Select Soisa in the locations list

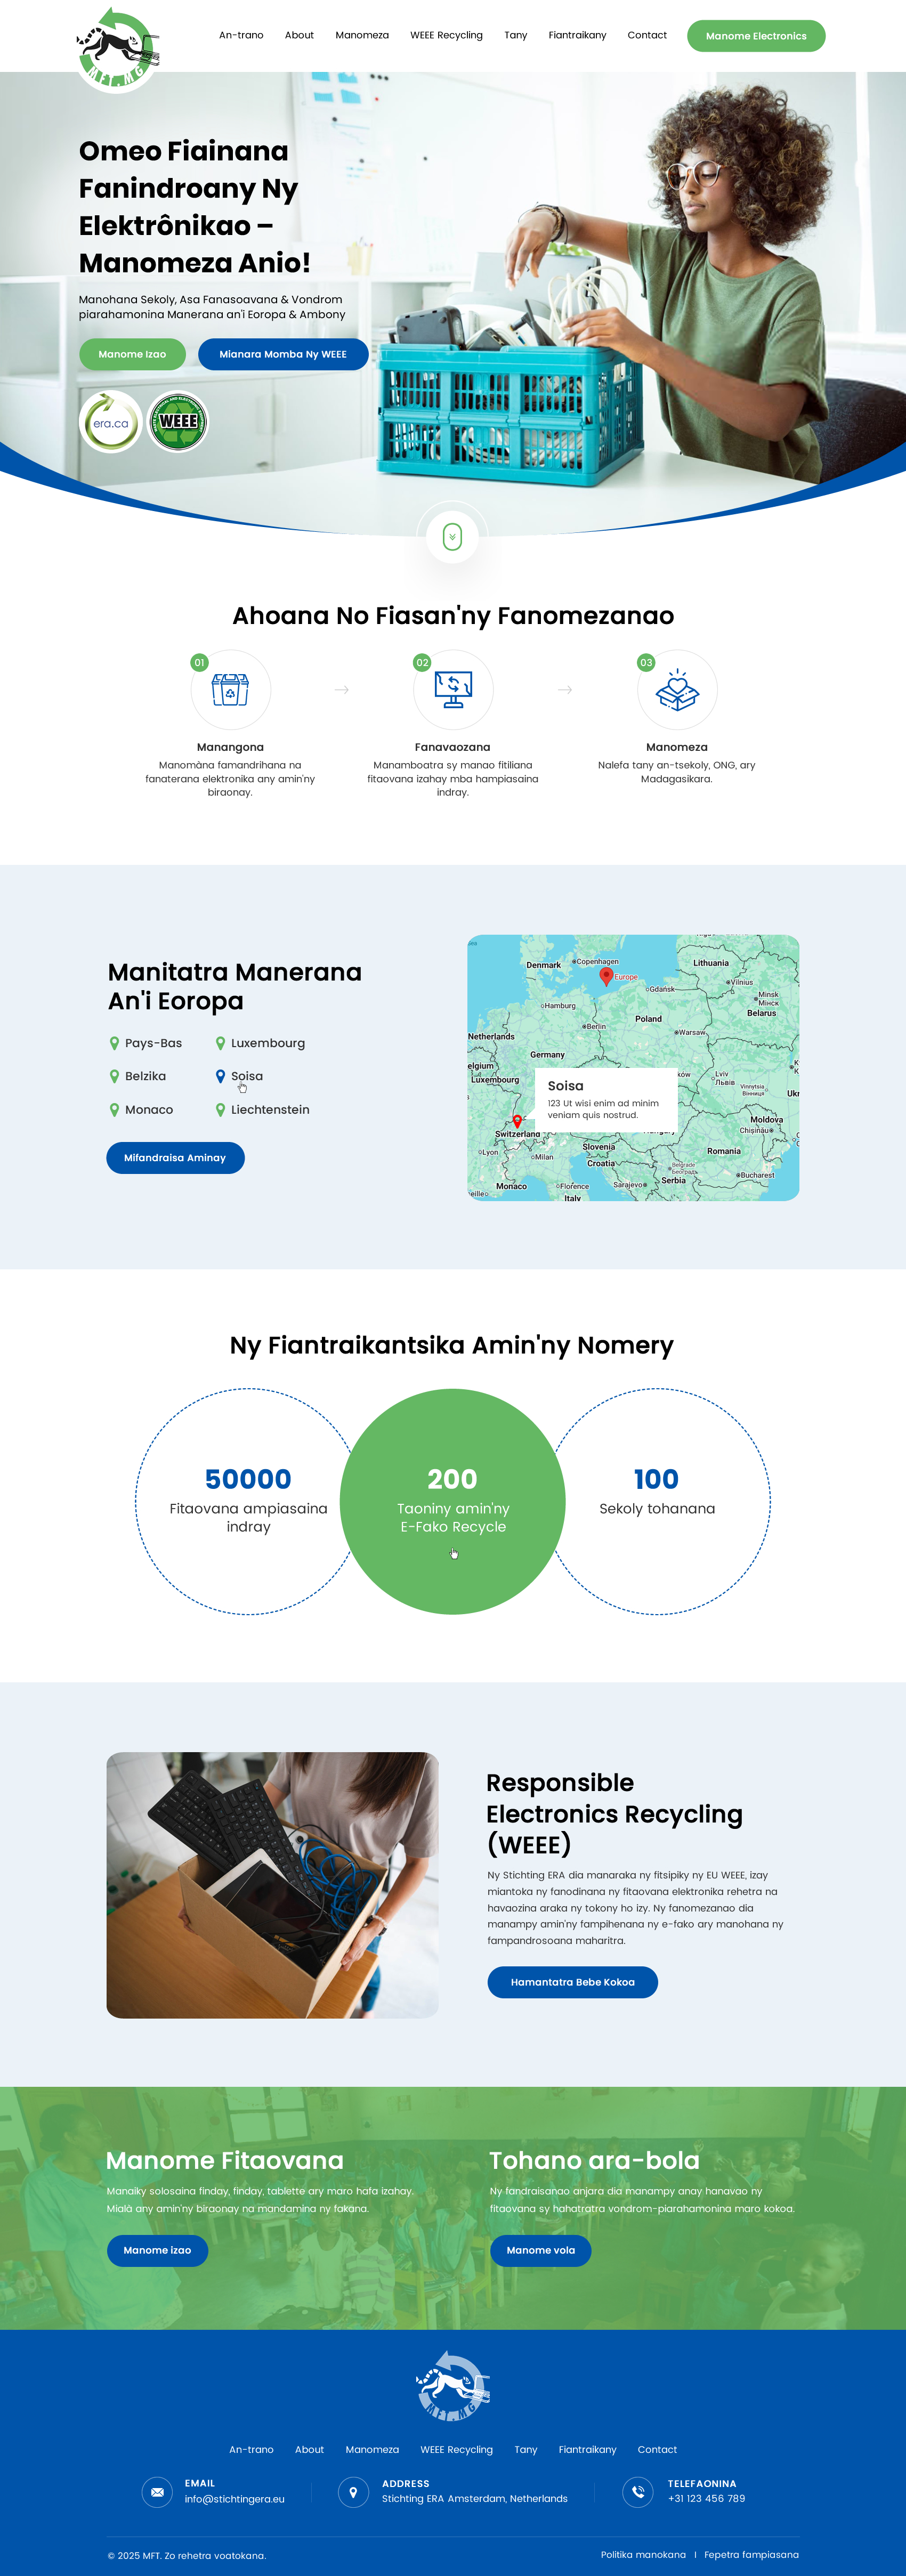[x=239, y=1076]
